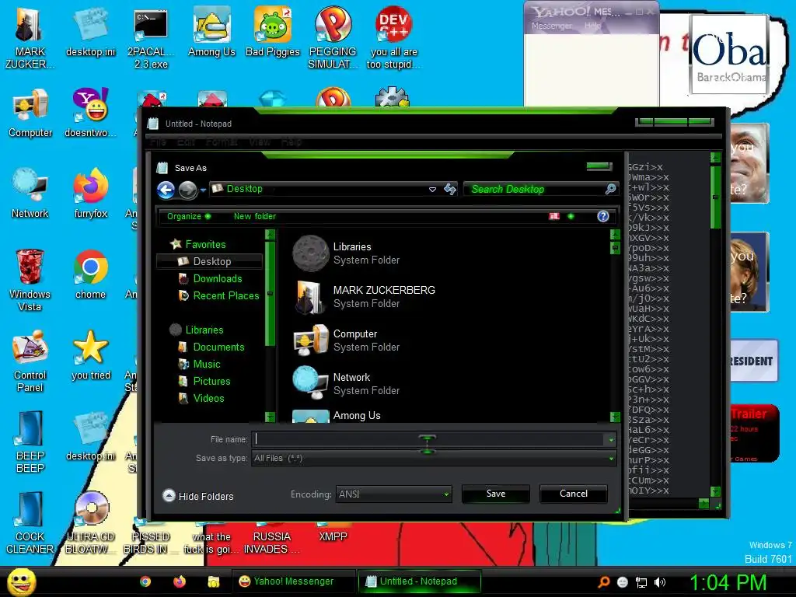Viewport: 796px width, 597px height.
Task: Select MARK ZUCKER... desktop icon
Action: pyautogui.click(x=30, y=39)
